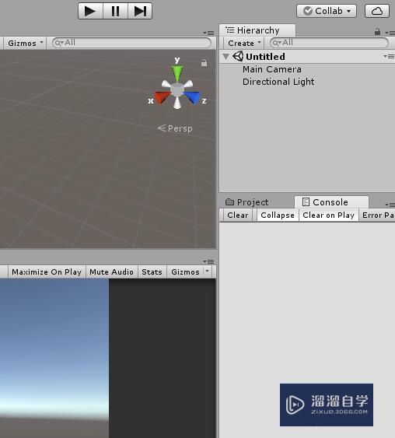This screenshot has width=395, height=438.
Task: Click the green Y axis cone
Action: (x=177, y=73)
